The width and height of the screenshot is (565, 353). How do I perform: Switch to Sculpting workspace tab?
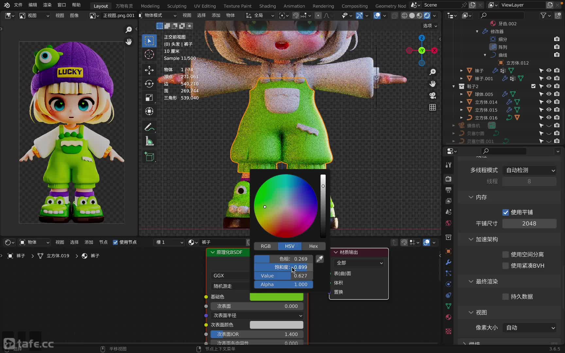pos(177,6)
